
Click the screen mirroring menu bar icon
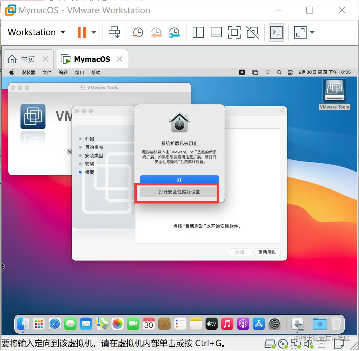(255, 72)
